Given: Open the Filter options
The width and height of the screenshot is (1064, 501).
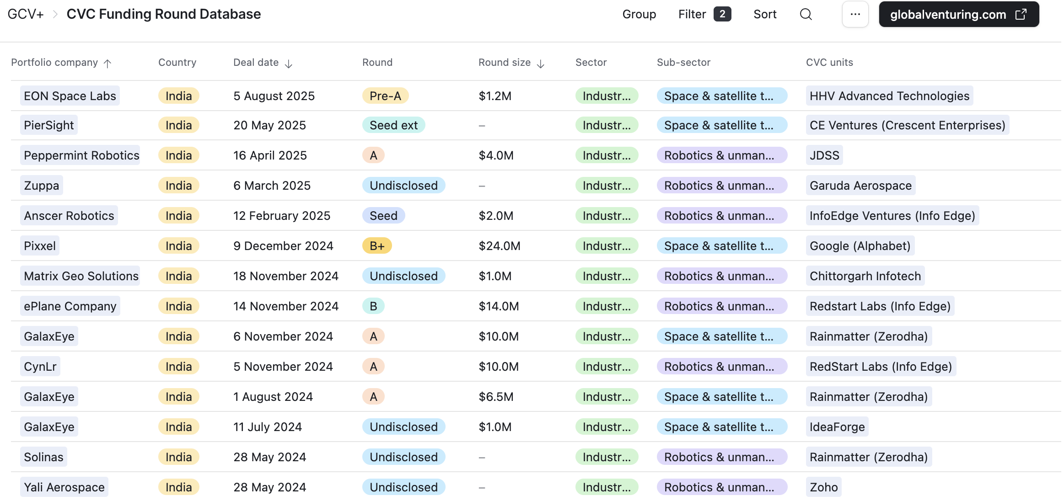Looking at the screenshot, I should coord(692,14).
